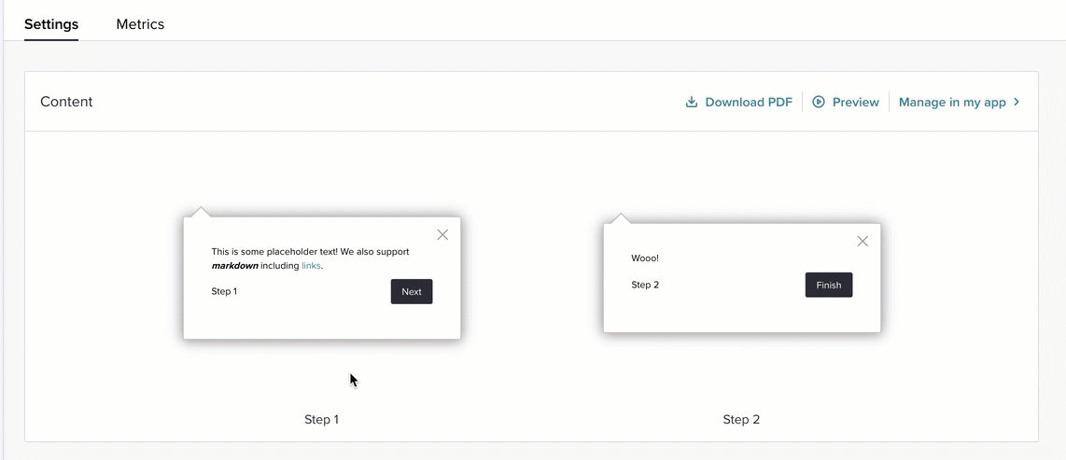Close the Step 2 tooltip with X
1066x460 pixels.
[x=863, y=242]
